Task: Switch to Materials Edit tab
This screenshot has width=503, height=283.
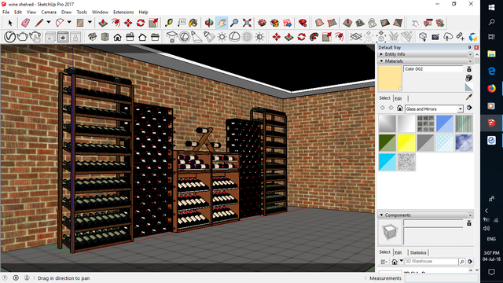Action: (398, 98)
